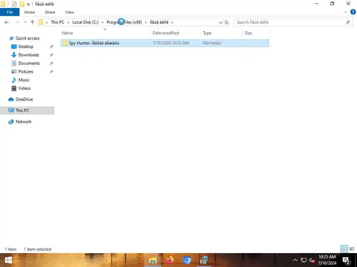Select the Spy Hunter folder row

click(x=165, y=43)
